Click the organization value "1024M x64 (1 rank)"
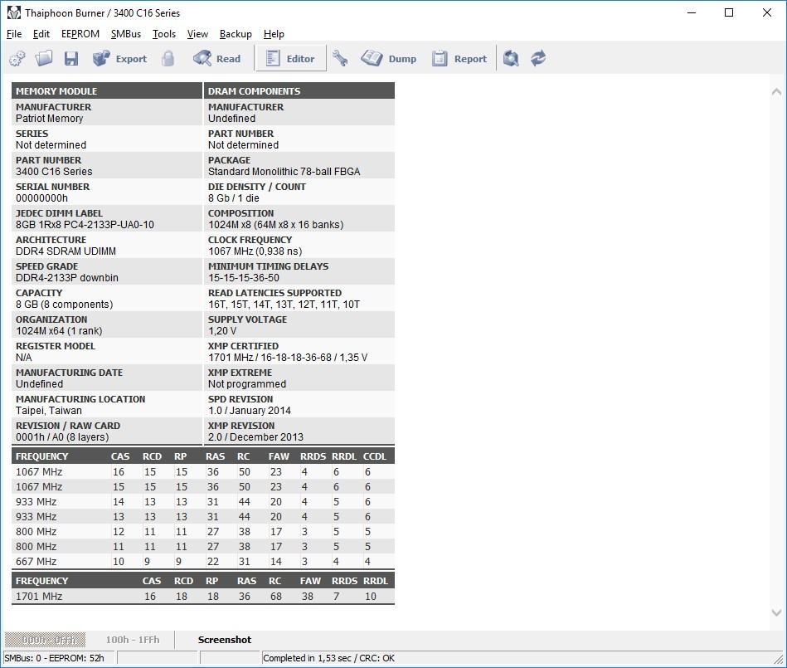787x668 pixels. click(x=59, y=331)
